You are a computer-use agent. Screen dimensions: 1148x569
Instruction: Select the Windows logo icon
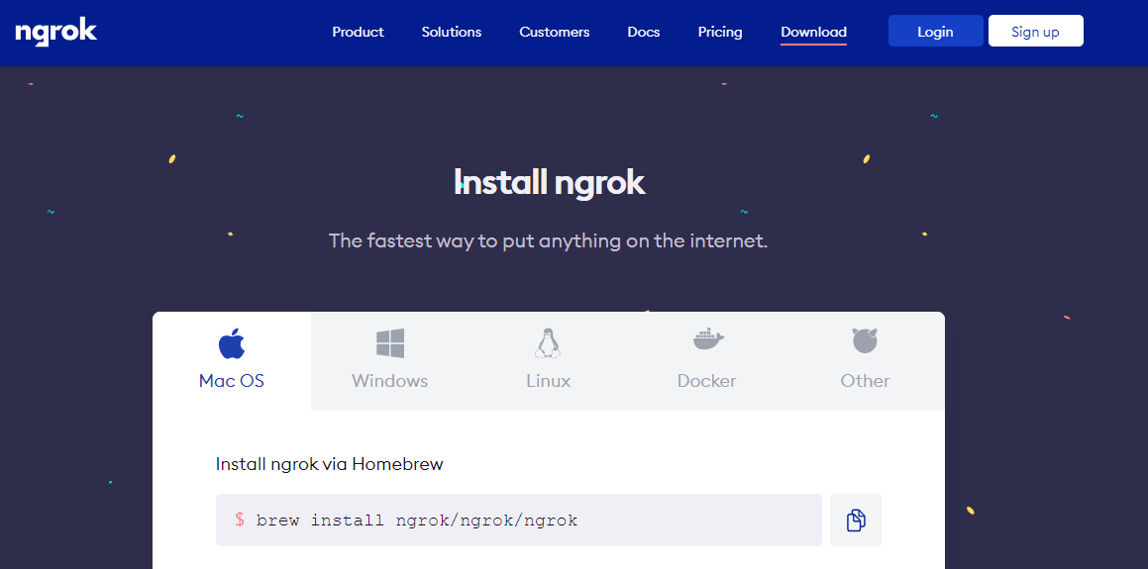click(390, 343)
